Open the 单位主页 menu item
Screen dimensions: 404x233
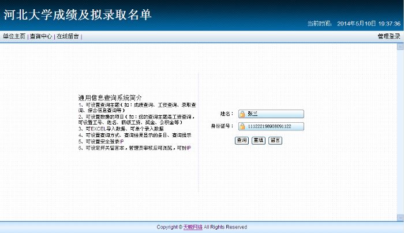point(14,36)
